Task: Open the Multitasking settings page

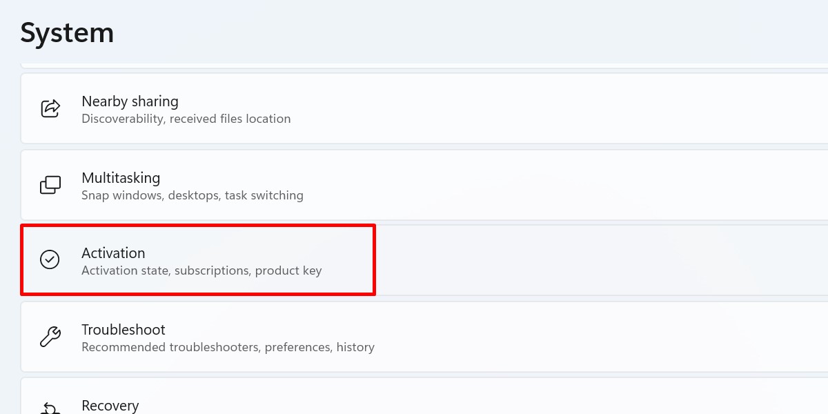Action: click(x=276, y=185)
